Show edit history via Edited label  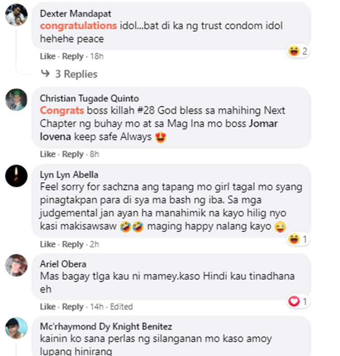click(x=121, y=307)
